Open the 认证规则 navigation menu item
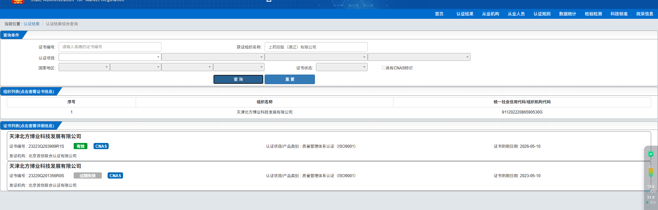The width and height of the screenshot is (658, 210). 542,14
